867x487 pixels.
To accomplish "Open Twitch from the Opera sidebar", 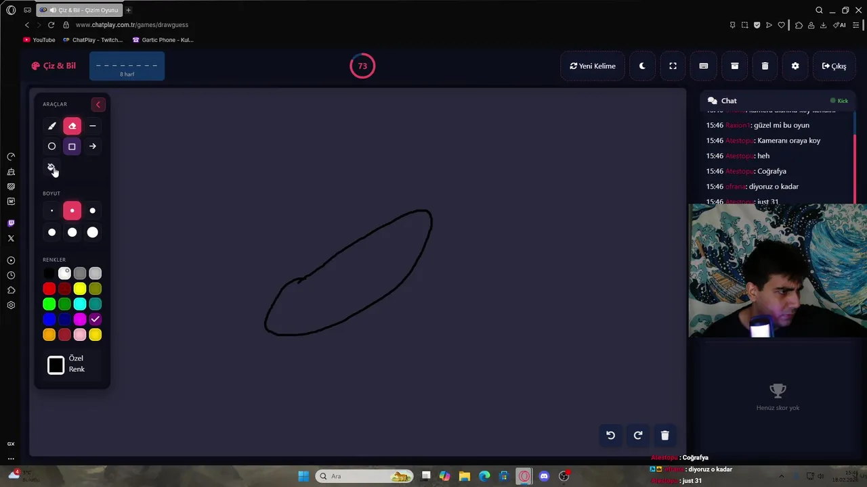I will coord(11,223).
